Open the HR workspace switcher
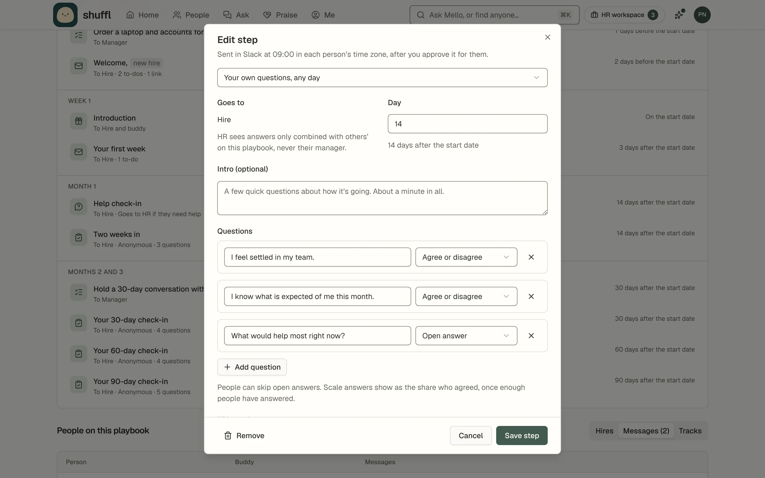 pos(624,15)
